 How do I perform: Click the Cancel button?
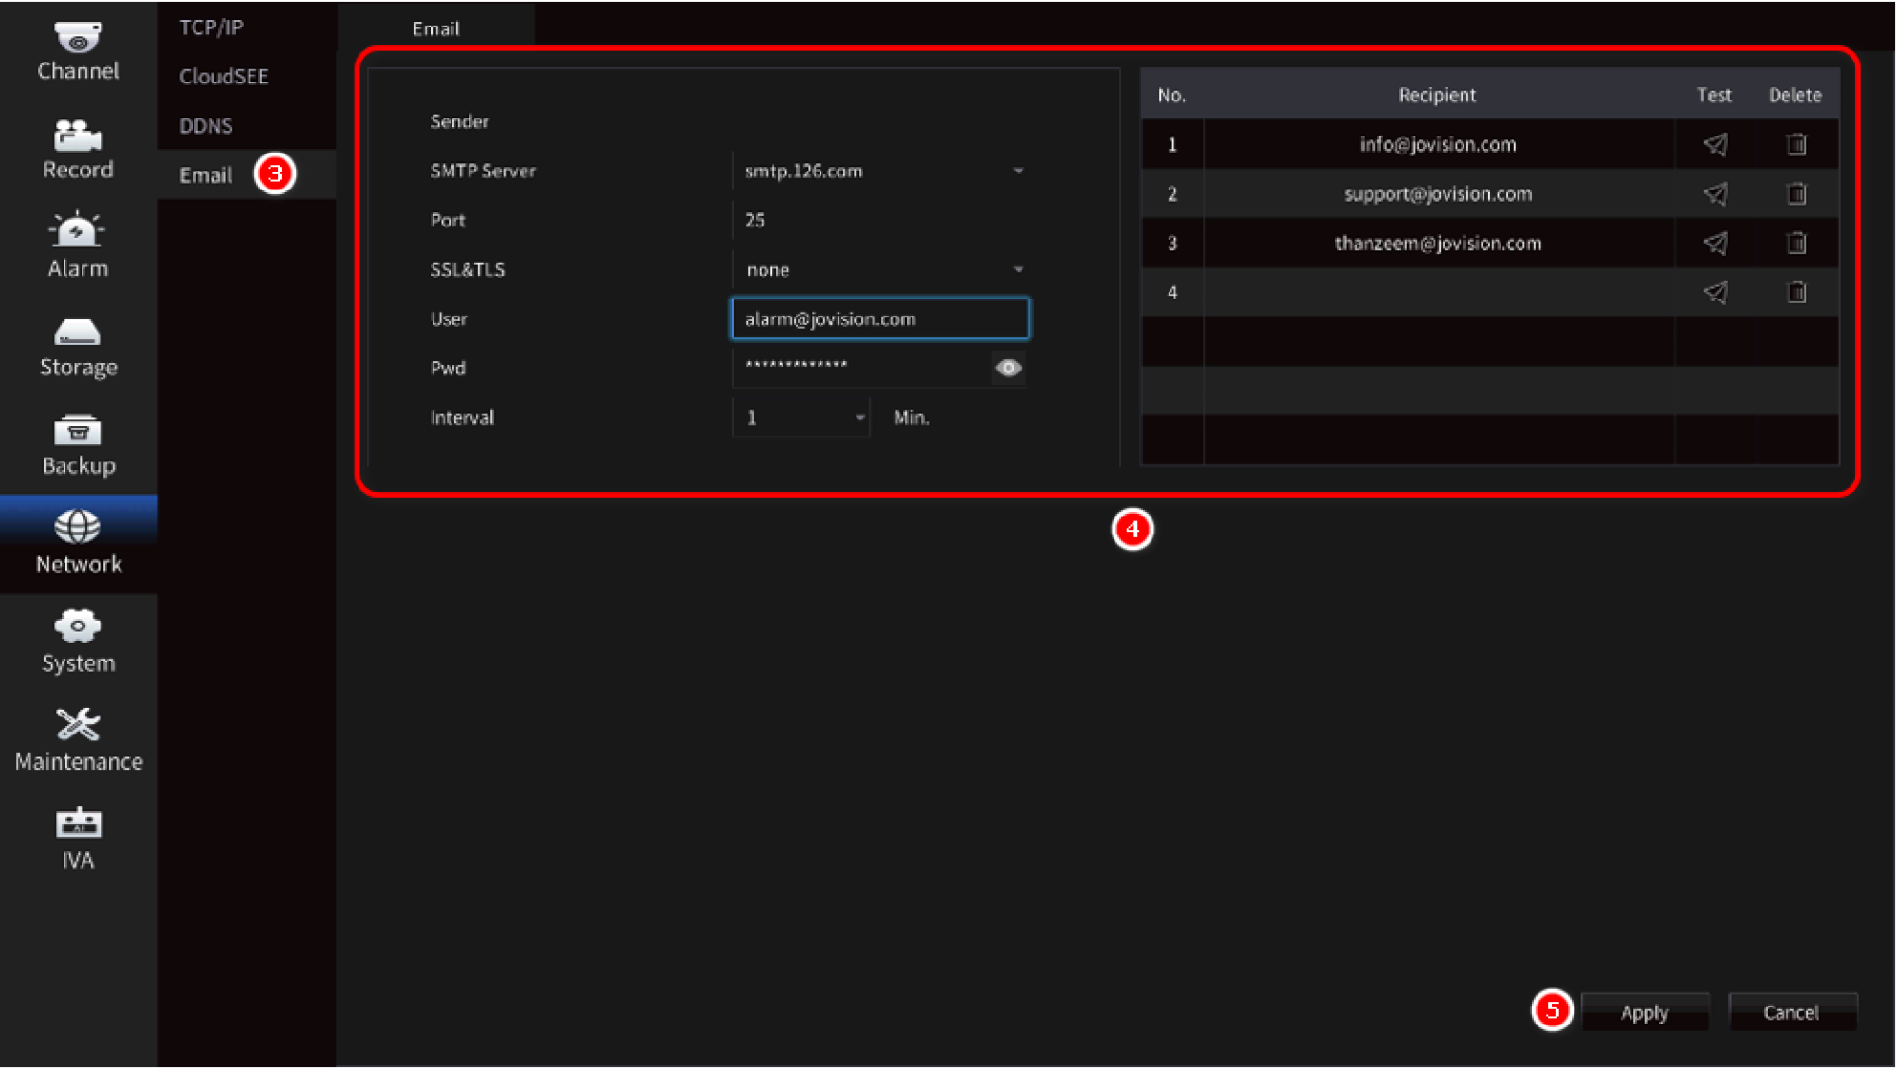[x=1791, y=1013]
